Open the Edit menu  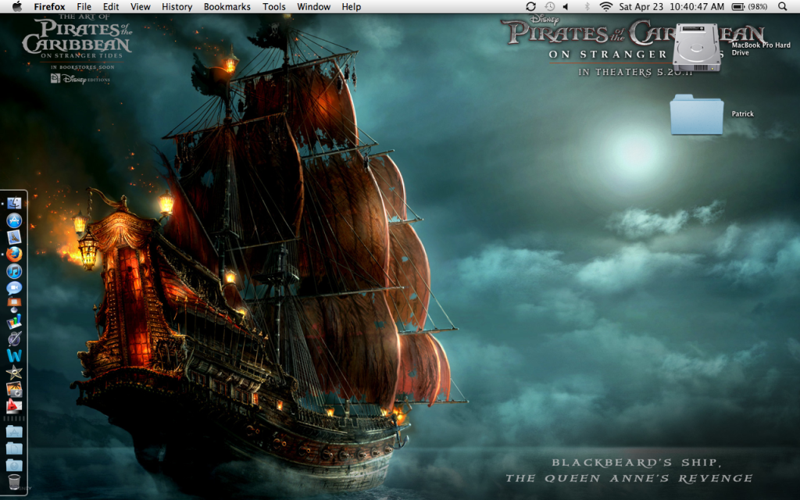[x=111, y=6]
